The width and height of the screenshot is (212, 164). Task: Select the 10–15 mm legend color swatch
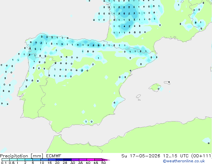click(44, 160)
